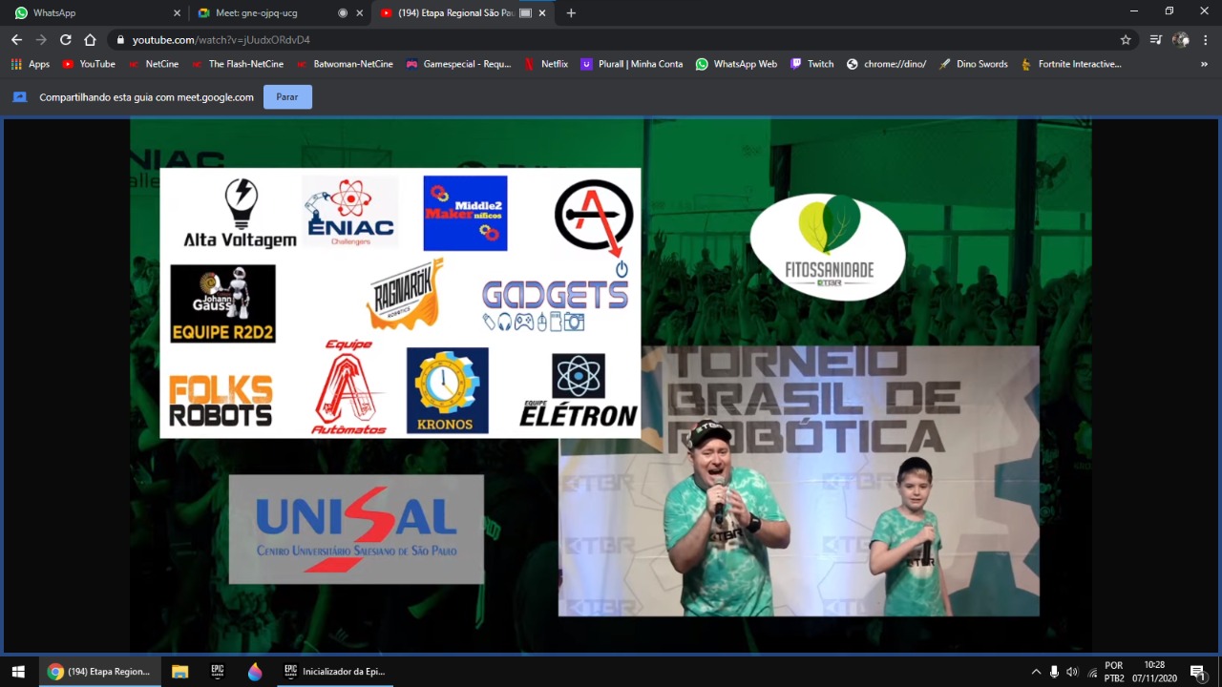This screenshot has width=1222, height=687.
Task: View site security lock information
Action: pos(120,40)
